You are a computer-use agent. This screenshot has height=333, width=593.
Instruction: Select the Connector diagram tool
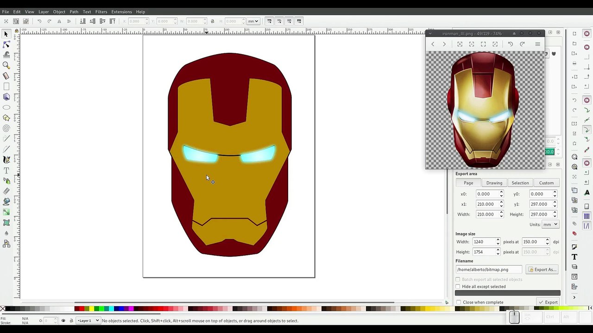point(6,244)
